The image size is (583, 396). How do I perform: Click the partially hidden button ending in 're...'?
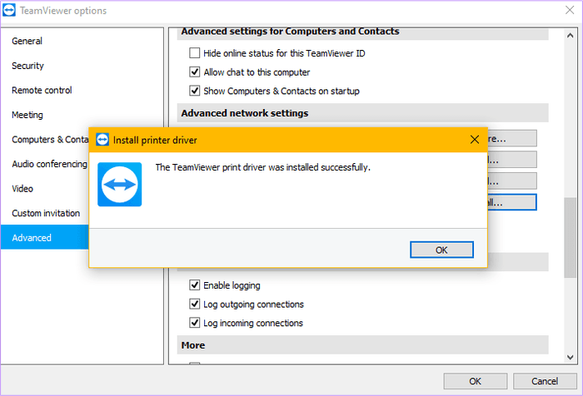point(512,139)
